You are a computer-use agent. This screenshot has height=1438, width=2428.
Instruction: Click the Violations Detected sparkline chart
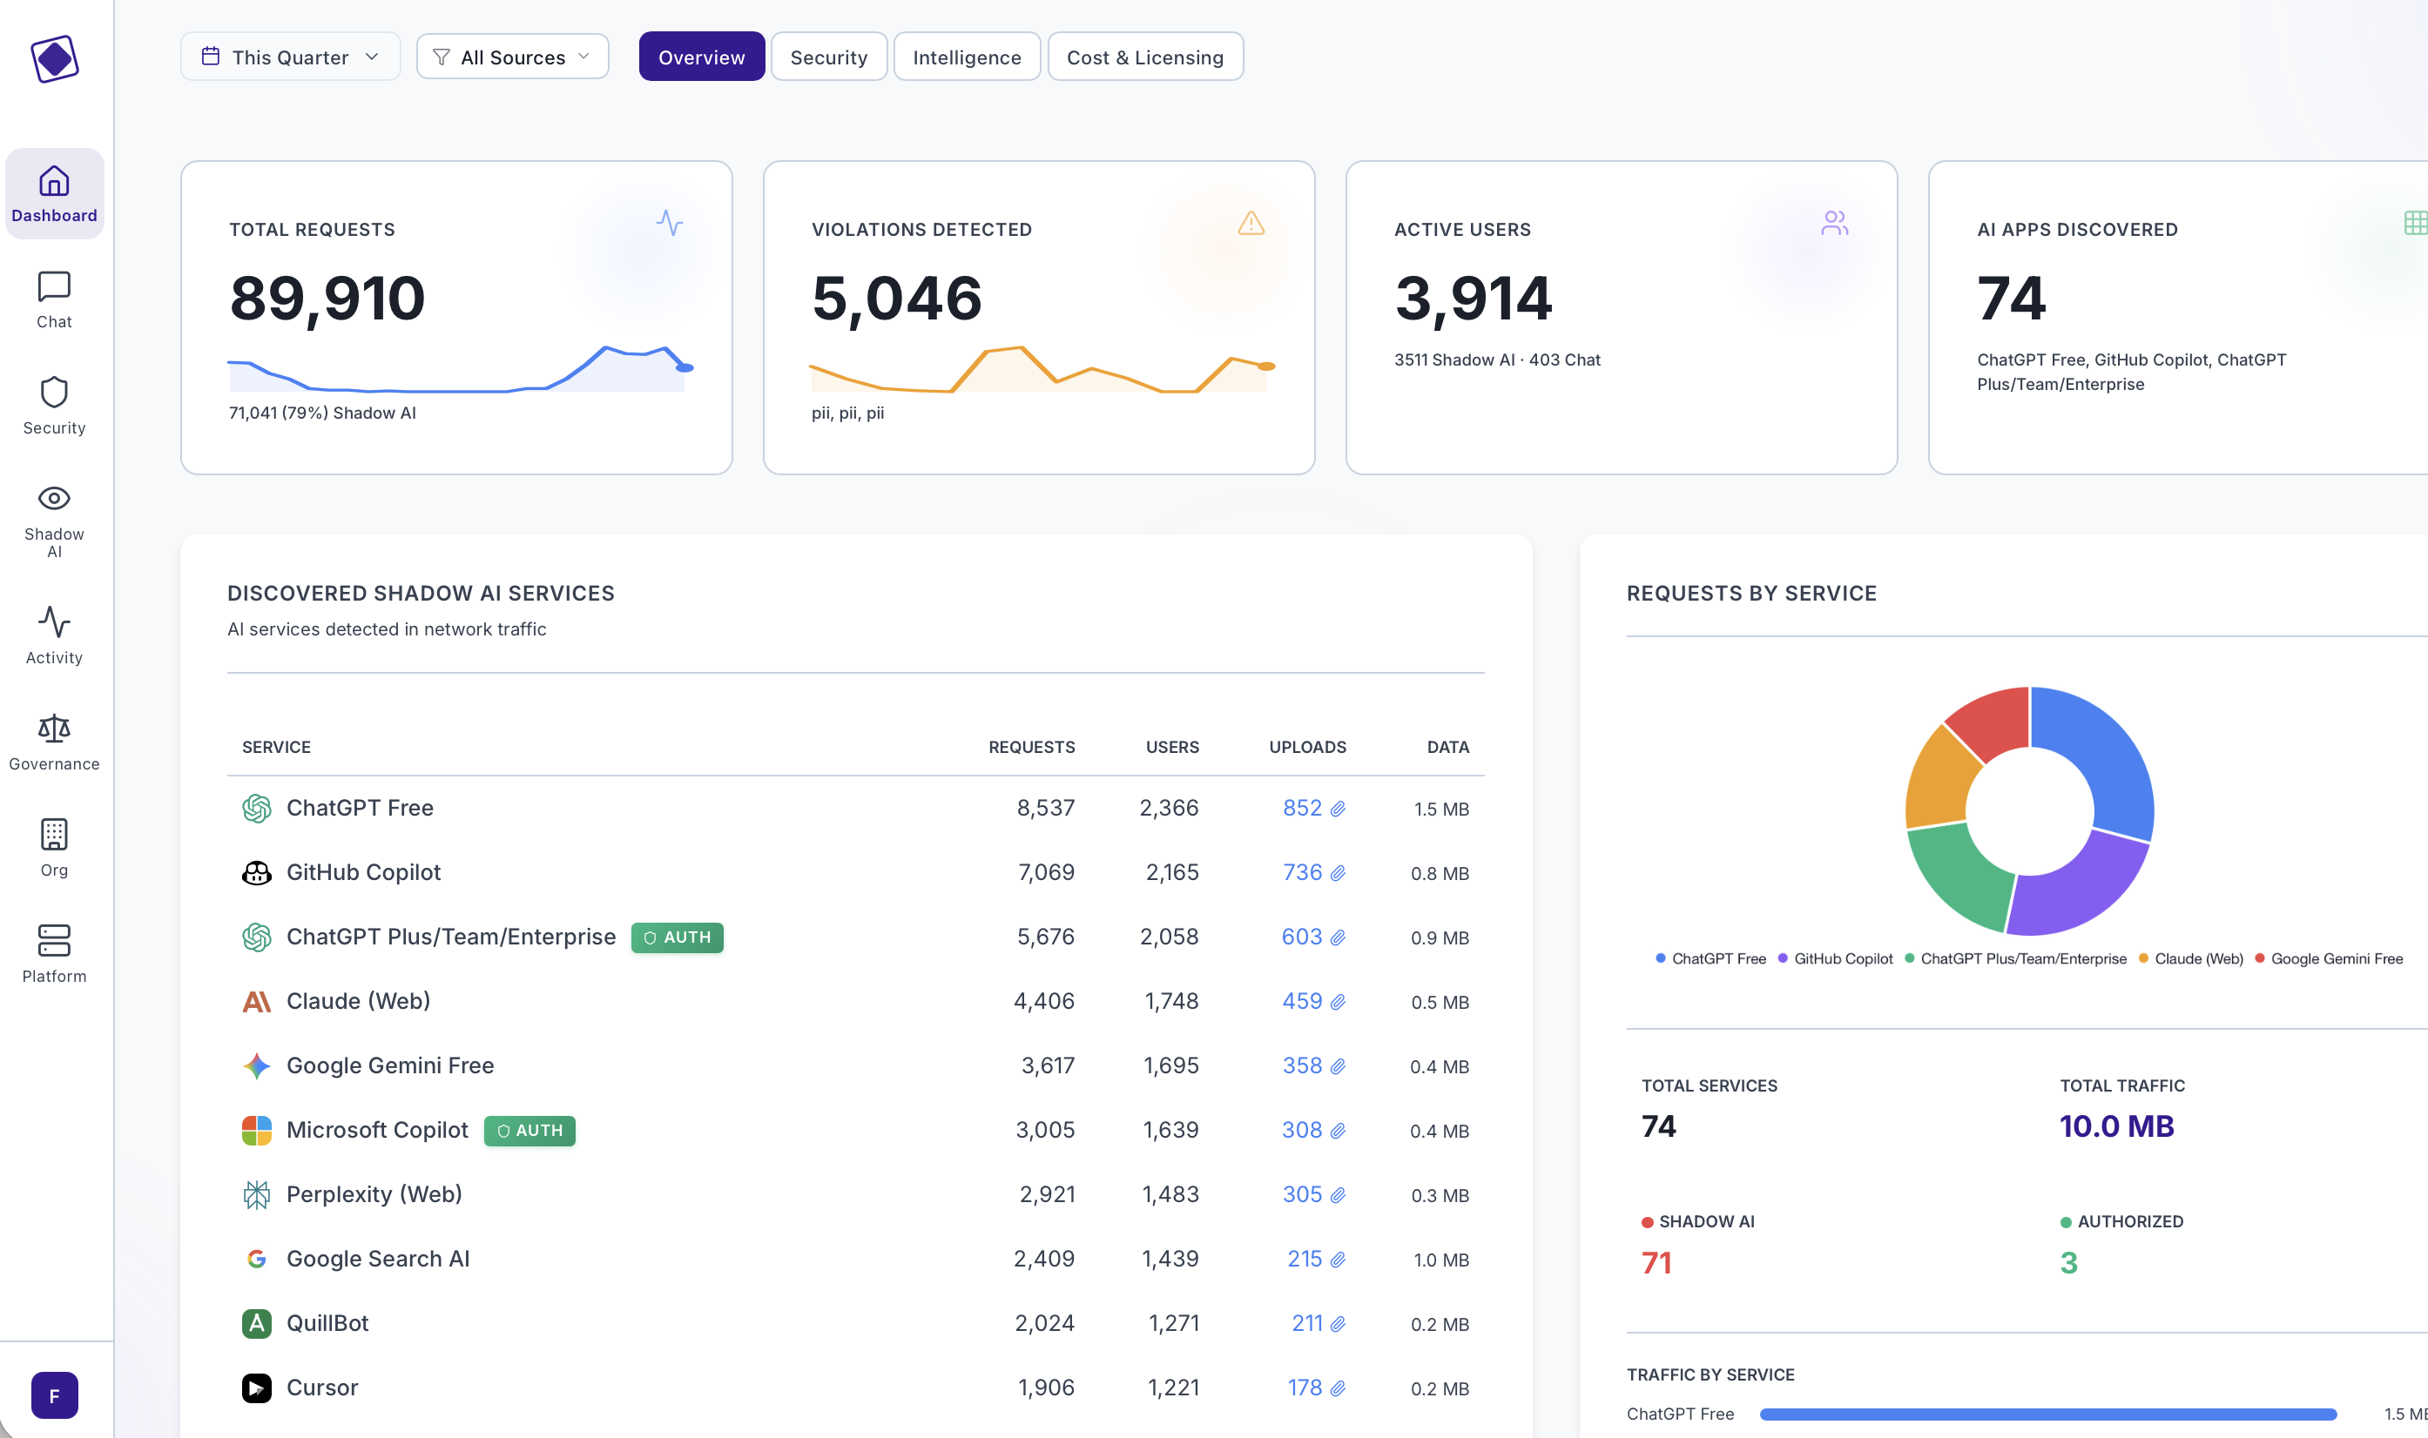click(x=1042, y=368)
